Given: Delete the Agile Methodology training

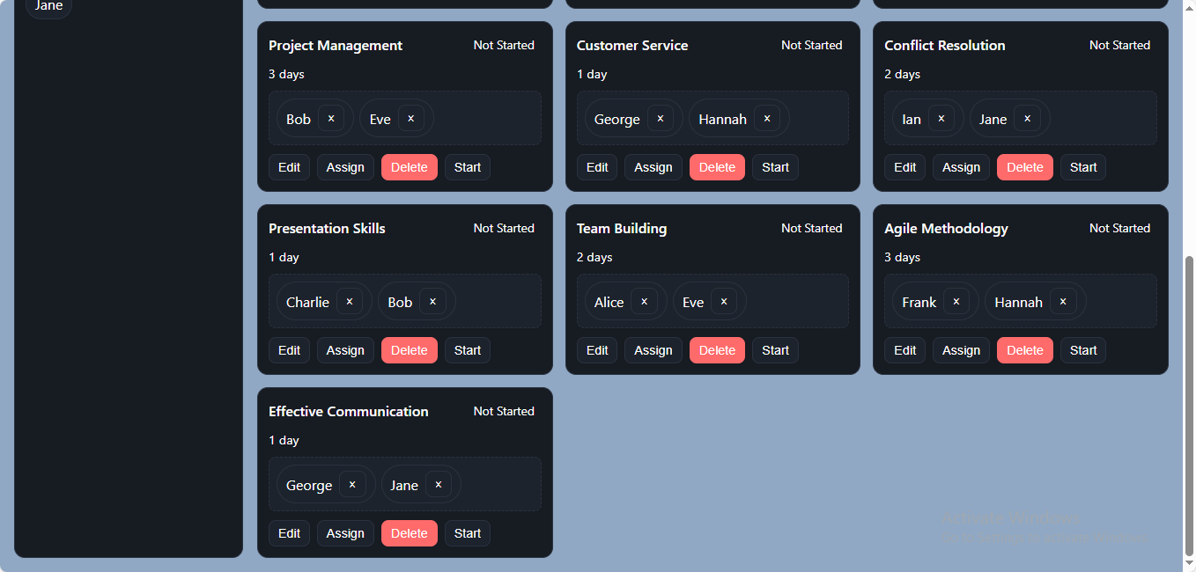Looking at the screenshot, I should pos(1025,350).
